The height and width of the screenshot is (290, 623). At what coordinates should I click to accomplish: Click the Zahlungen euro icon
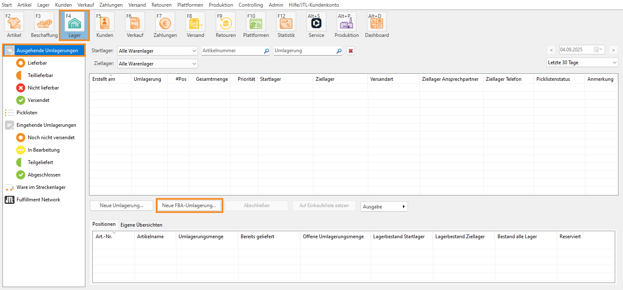tap(165, 23)
